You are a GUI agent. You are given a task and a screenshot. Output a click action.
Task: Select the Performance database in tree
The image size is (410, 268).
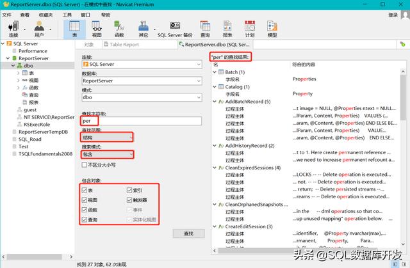coord(33,51)
